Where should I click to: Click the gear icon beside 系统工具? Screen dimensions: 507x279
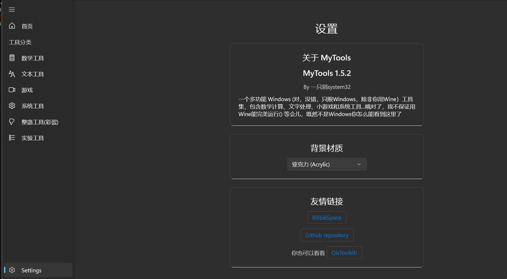(12, 106)
